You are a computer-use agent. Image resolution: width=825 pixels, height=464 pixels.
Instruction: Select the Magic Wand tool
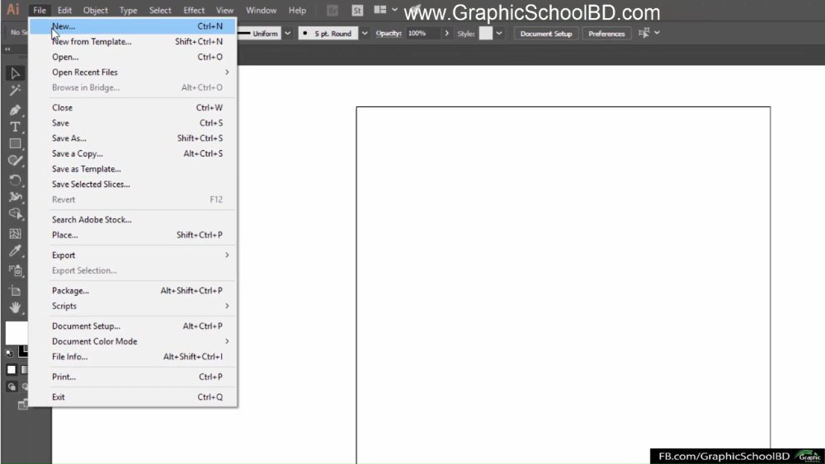click(15, 91)
